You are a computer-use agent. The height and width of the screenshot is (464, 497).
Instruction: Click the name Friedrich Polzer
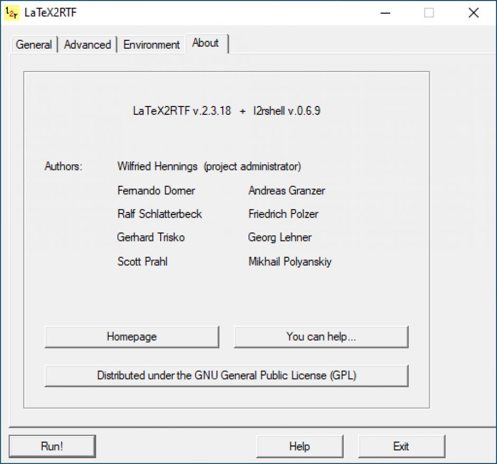point(283,214)
